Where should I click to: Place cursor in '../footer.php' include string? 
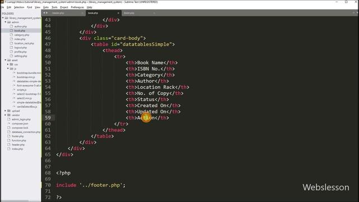101,185
